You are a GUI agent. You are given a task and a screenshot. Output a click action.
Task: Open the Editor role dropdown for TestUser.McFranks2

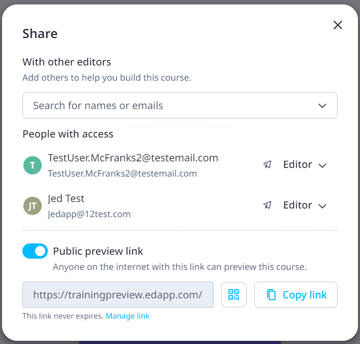click(x=304, y=165)
